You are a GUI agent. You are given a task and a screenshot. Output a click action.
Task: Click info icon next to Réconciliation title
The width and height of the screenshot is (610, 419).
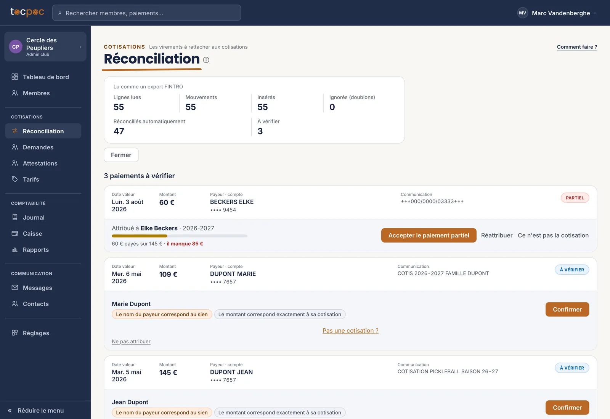point(206,60)
